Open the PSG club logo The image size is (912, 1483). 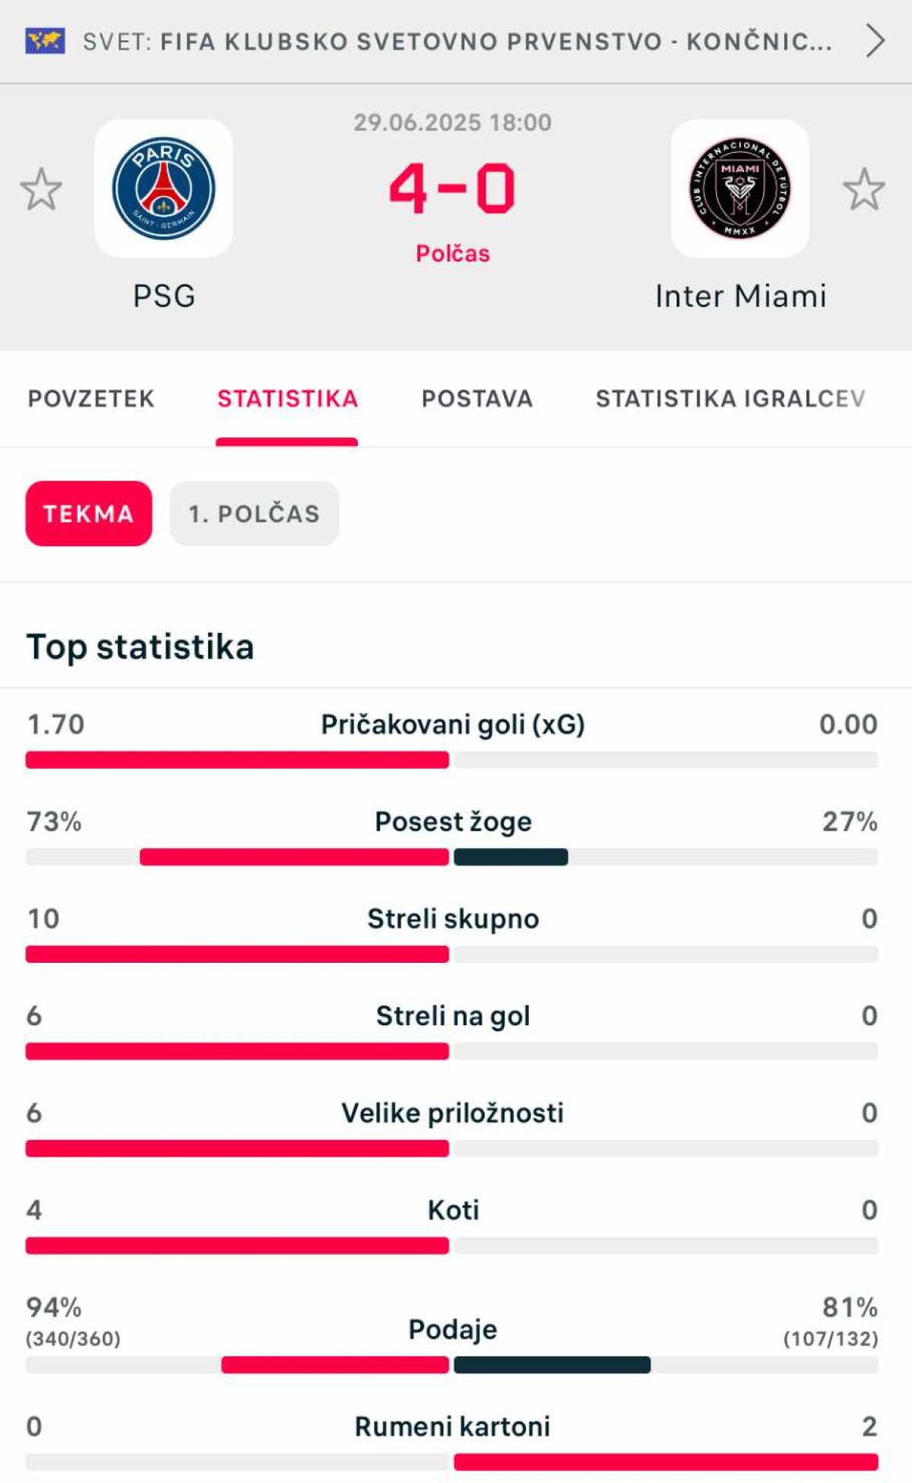point(163,188)
